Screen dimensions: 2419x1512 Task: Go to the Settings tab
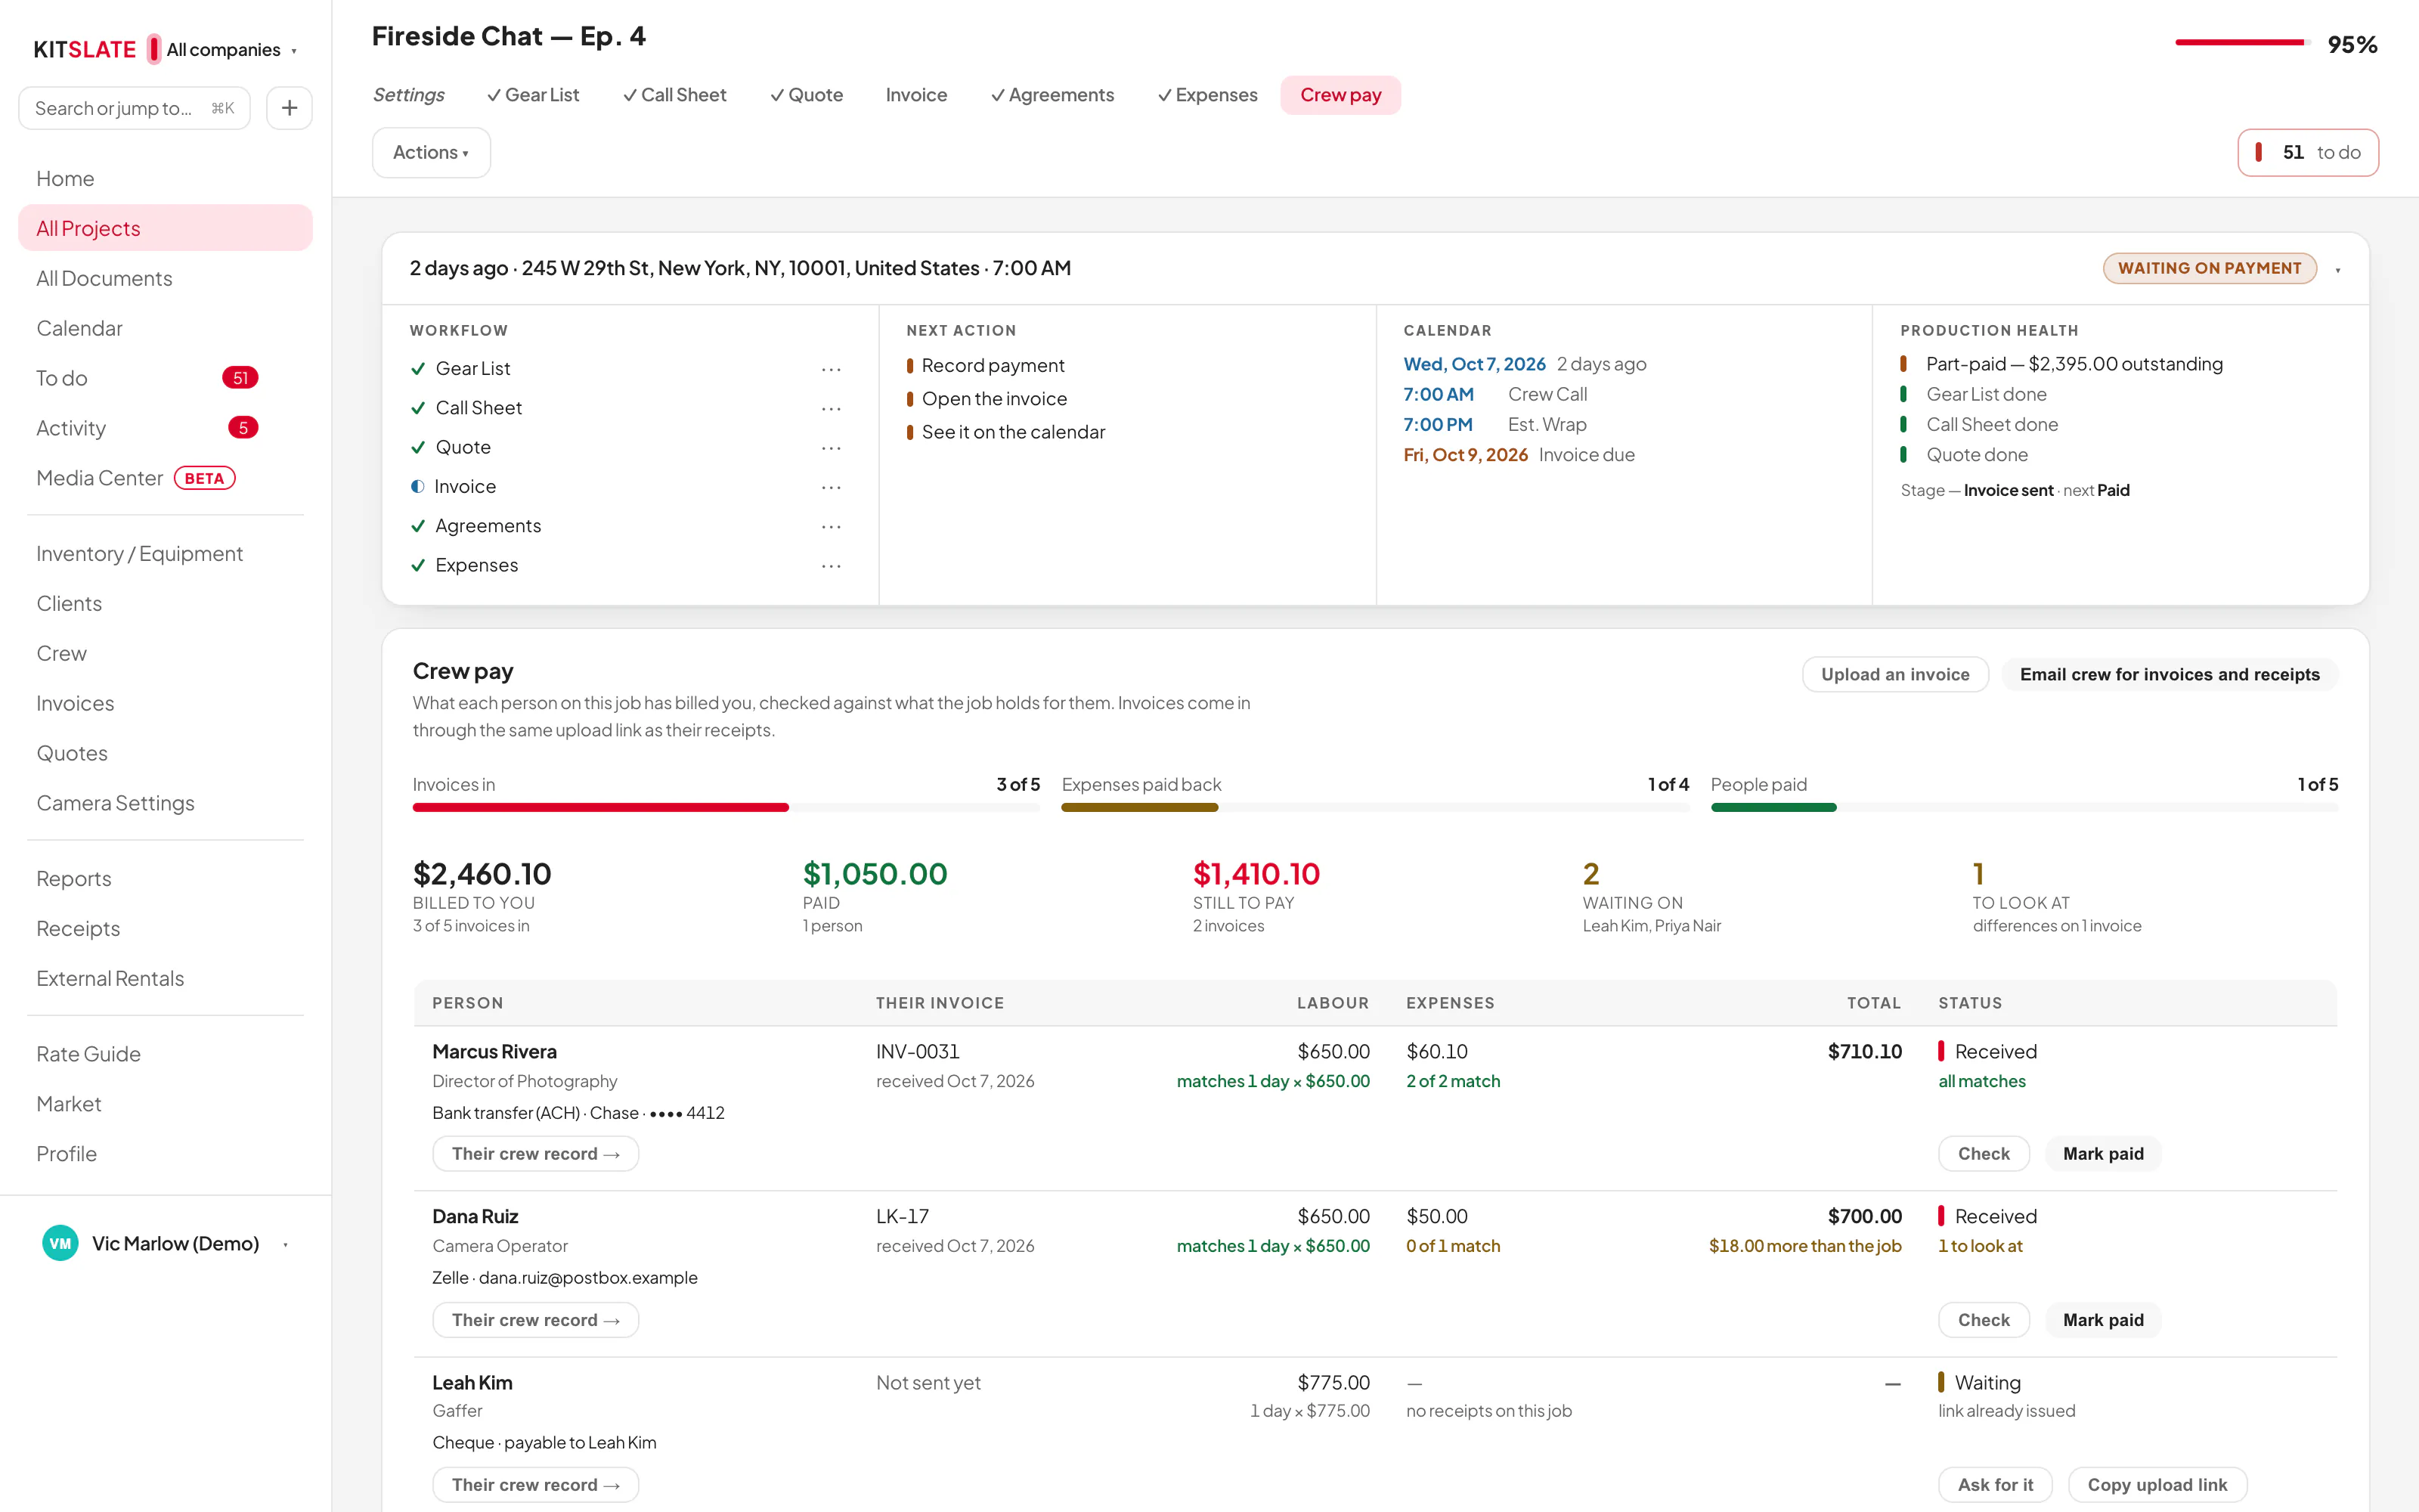pyautogui.click(x=409, y=95)
